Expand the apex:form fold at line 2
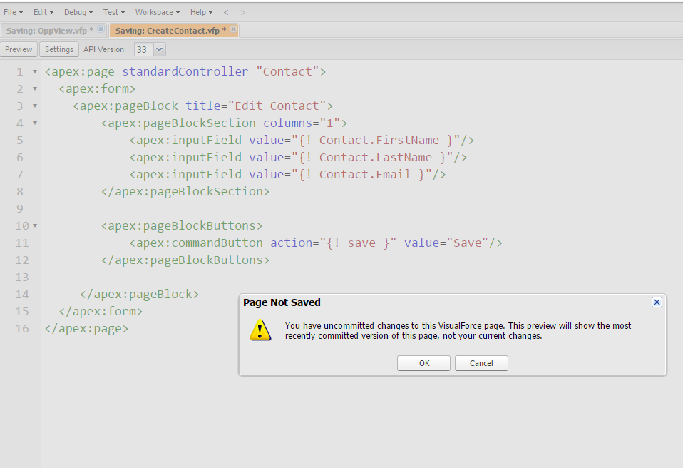Image resolution: width=683 pixels, height=468 pixels. point(34,88)
